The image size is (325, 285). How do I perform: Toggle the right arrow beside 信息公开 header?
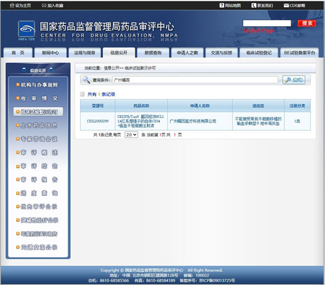(x=51, y=70)
